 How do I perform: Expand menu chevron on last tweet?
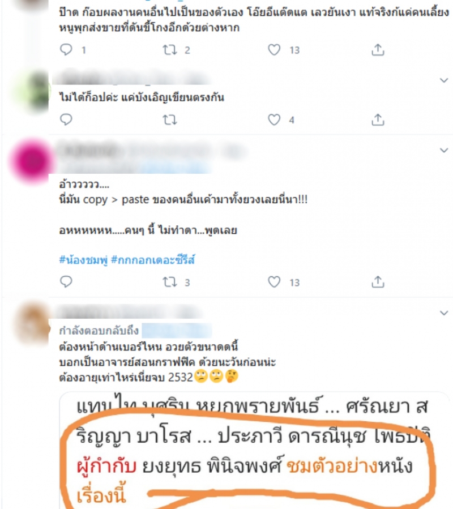tap(443, 313)
